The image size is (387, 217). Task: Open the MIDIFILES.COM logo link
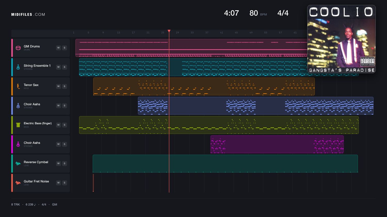pyautogui.click(x=28, y=15)
